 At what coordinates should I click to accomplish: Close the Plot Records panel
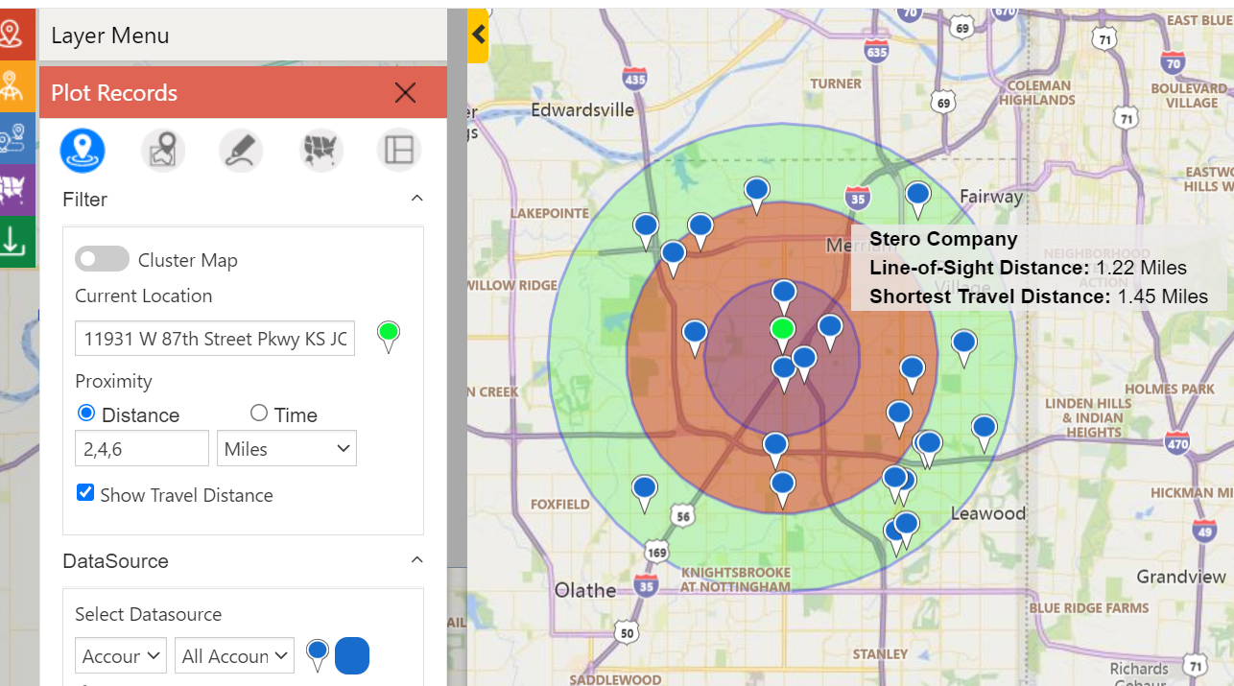405,92
